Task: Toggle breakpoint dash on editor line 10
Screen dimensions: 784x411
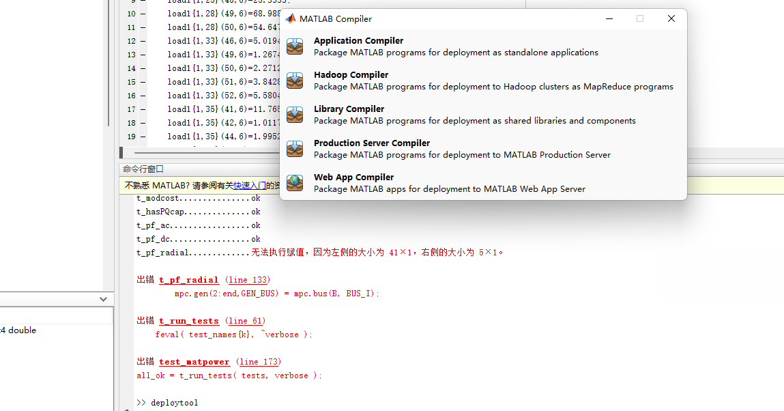Action: click(x=143, y=14)
